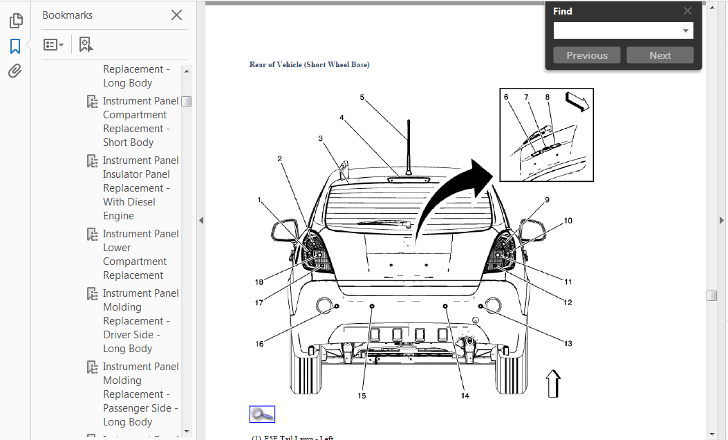Click the bookmarks list scroll up arrow
Viewport: 728px width, 440px height.
[187, 71]
